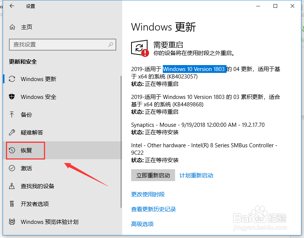Go to 恢复 in sidebar menu
Viewport: 304px width, 238px height.
point(63,150)
